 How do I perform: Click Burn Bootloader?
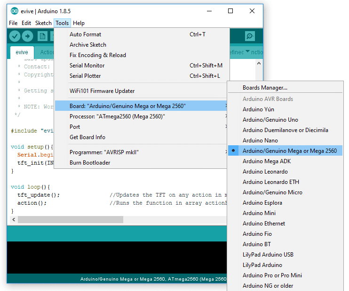click(142, 163)
